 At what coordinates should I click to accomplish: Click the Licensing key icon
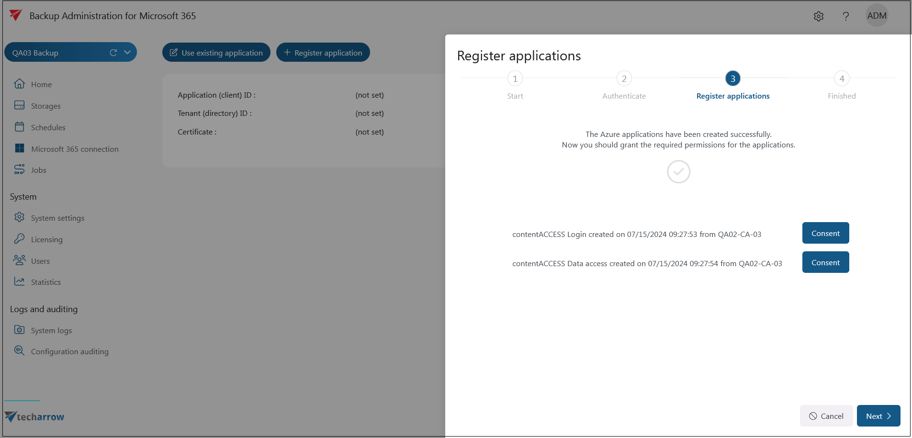pos(19,239)
